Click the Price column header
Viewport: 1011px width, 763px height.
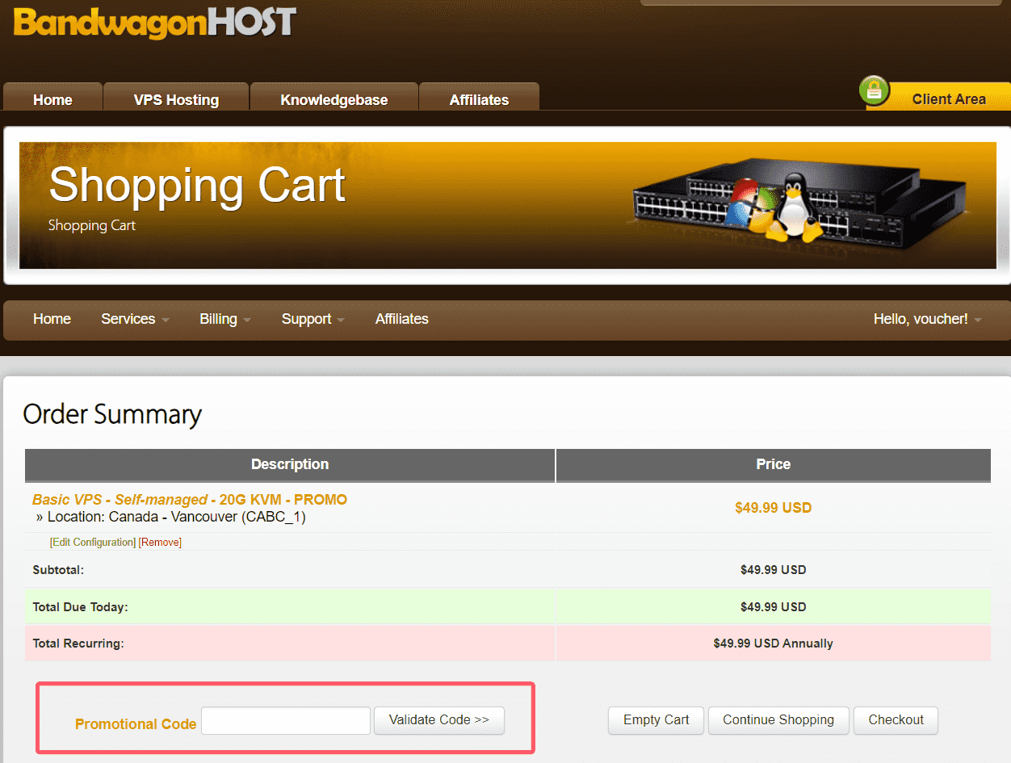point(774,464)
